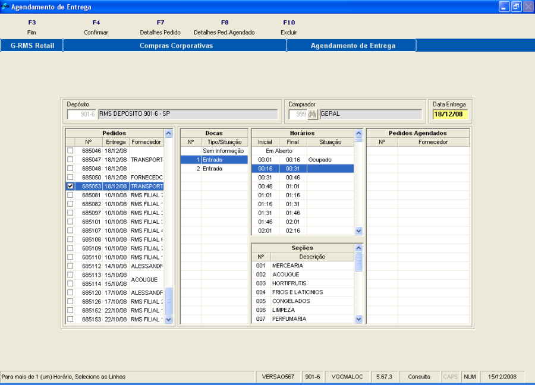The width and height of the screenshot is (535, 385).
Task: Uncheck the checkbox for order 685053
Action: click(x=70, y=187)
